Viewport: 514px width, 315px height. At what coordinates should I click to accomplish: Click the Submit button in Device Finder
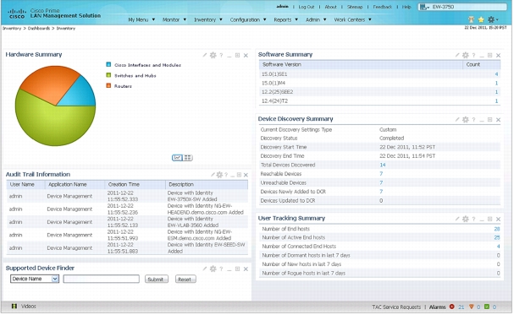(157, 280)
